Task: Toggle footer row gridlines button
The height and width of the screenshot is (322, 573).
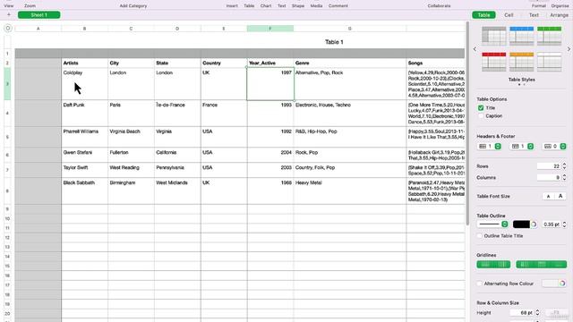Action: [559, 265]
